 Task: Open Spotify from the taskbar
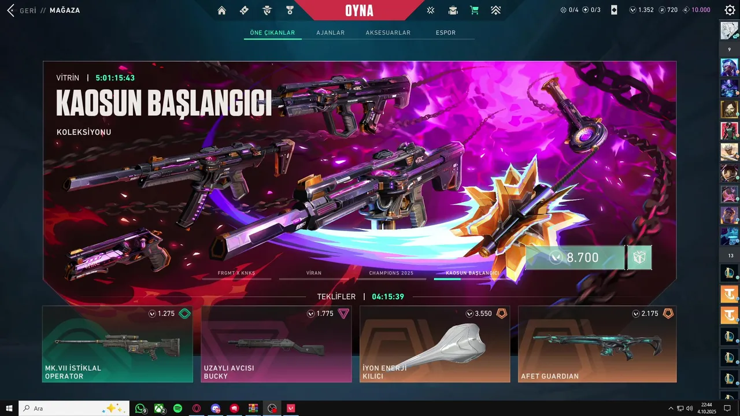point(177,408)
